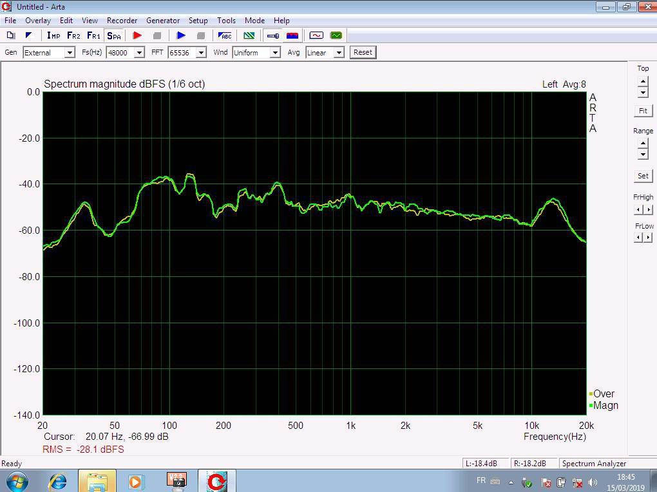The image size is (657, 492).
Task: Click the New document icon
Action: [x=12, y=35]
